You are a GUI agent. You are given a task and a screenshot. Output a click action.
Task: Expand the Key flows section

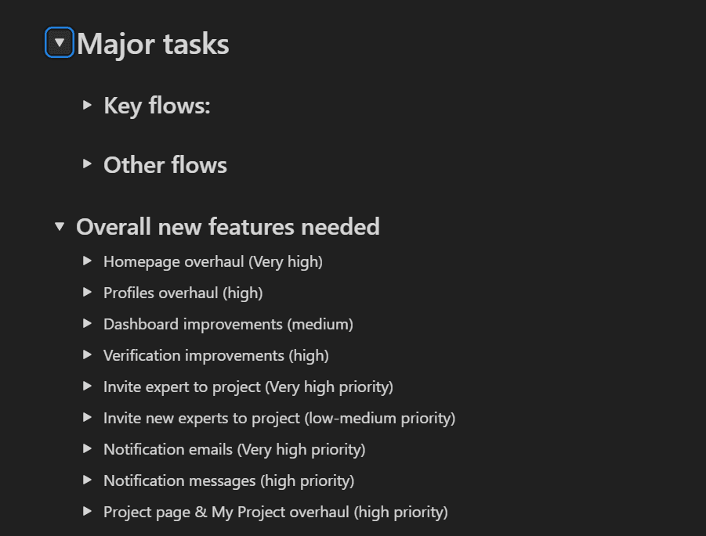coord(87,105)
